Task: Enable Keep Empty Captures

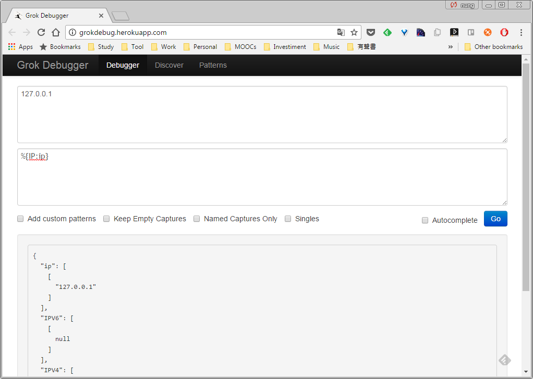Action: (x=106, y=219)
